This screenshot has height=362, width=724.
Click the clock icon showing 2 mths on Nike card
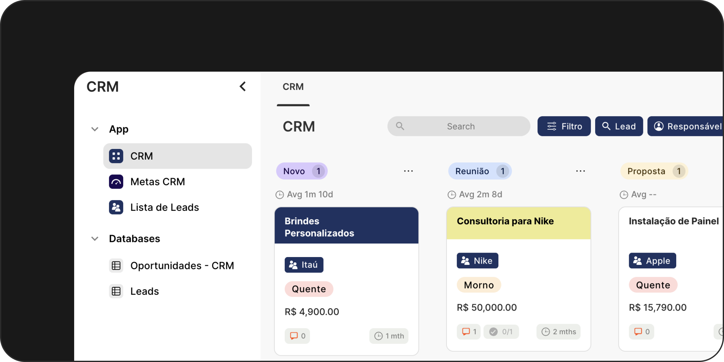point(546,332)
